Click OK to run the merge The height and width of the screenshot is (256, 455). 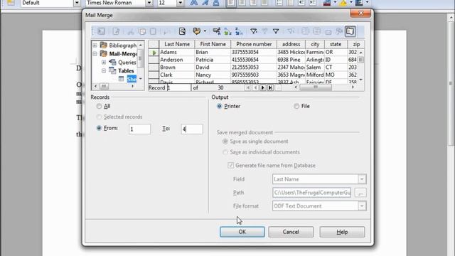click(x=242, y=232)
